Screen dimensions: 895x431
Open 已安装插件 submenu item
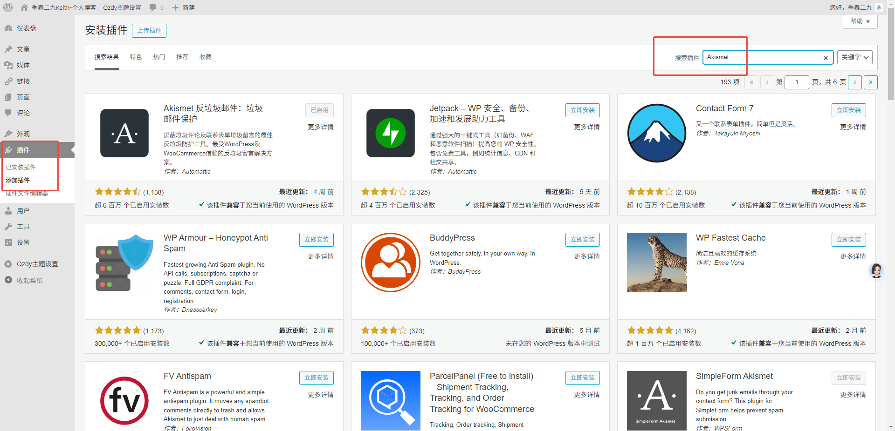[21, 167]
